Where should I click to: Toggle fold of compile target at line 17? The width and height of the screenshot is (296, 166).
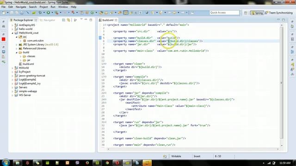105,77
